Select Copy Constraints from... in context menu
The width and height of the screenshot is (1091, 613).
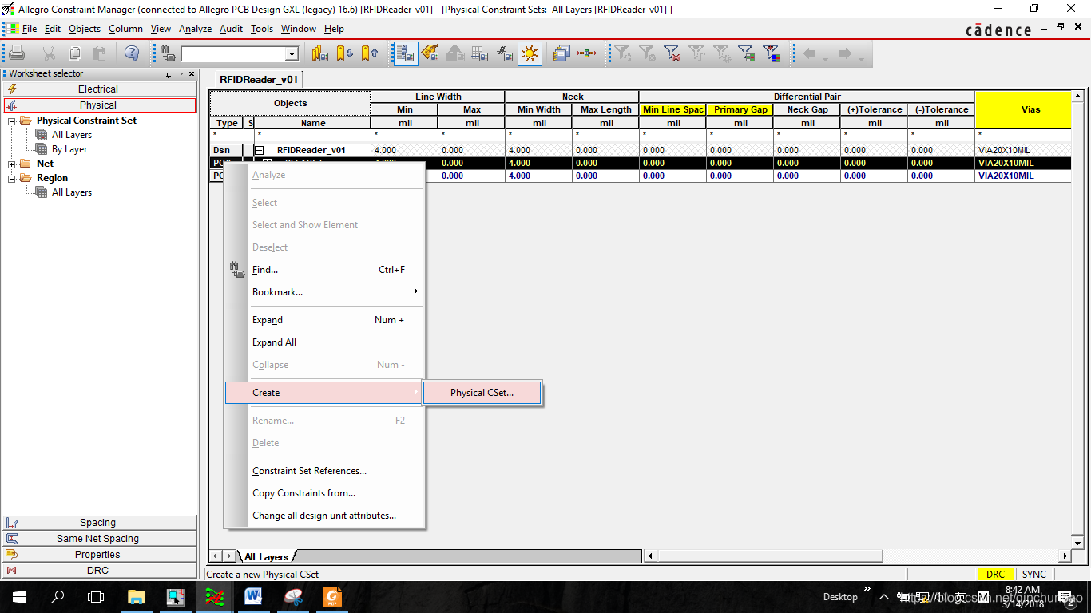tap(303, 493)
